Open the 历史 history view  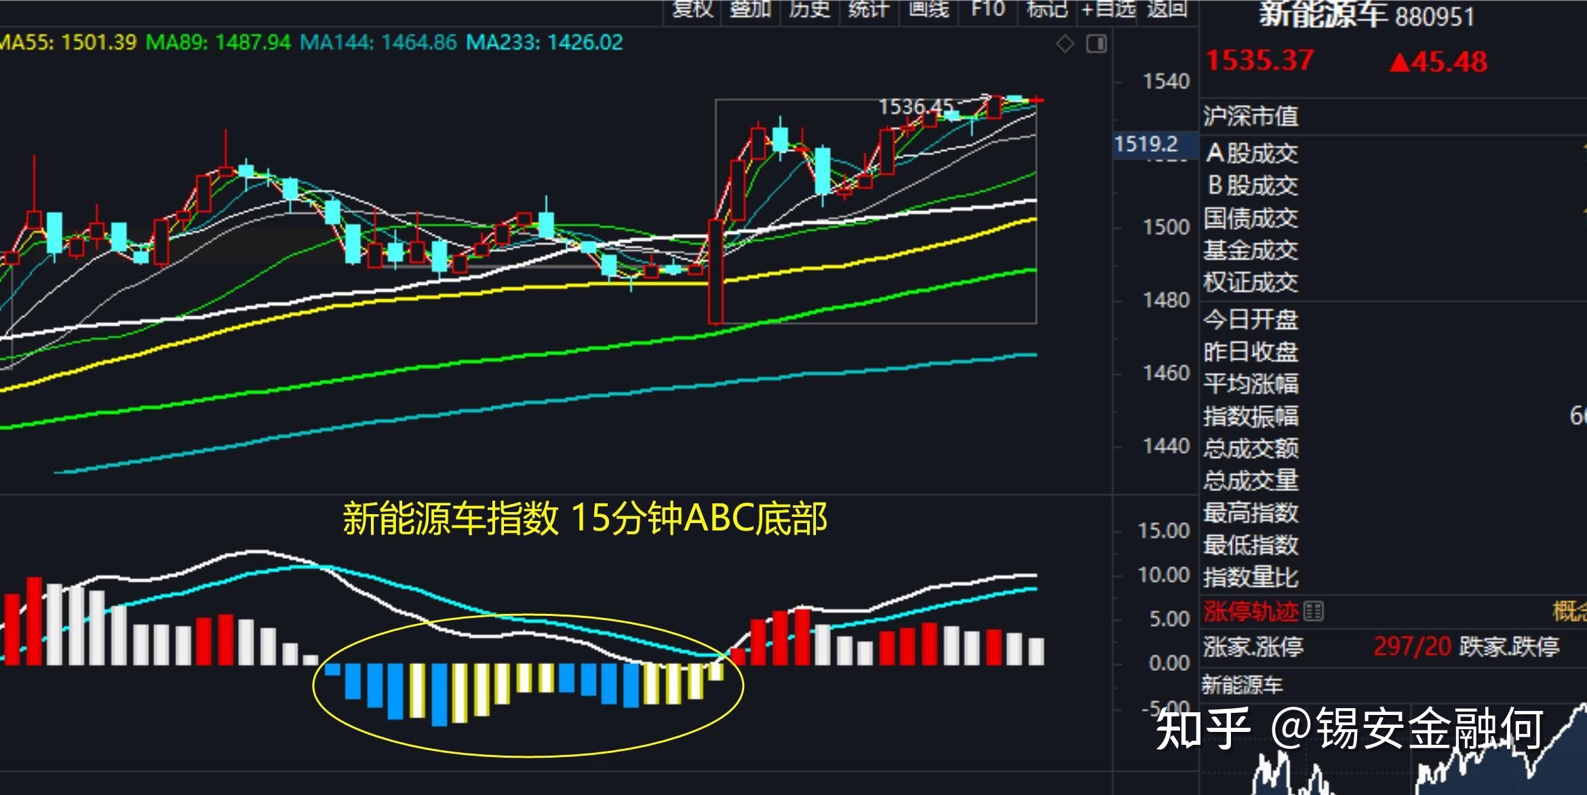[x=809, y=9]
